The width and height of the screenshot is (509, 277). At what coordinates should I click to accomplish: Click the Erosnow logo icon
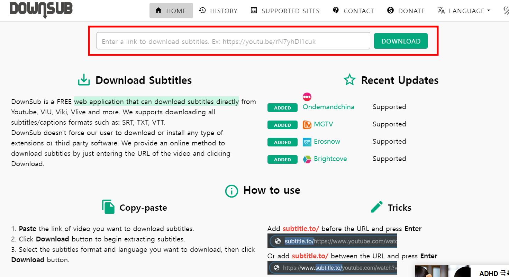[307, 142]
